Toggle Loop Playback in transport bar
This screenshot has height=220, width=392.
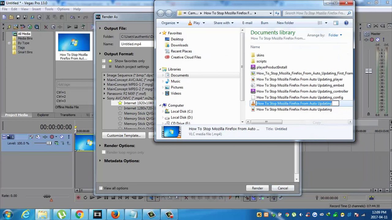coord(85,198)
